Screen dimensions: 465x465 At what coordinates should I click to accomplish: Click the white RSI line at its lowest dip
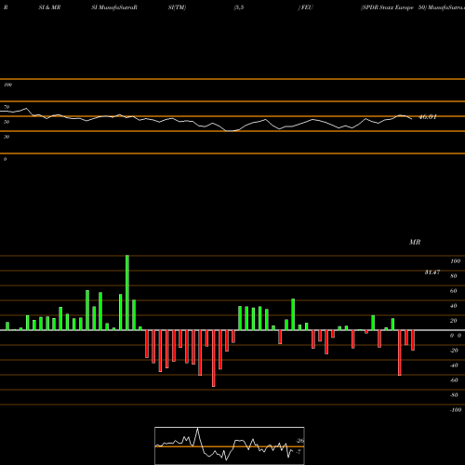230,131
